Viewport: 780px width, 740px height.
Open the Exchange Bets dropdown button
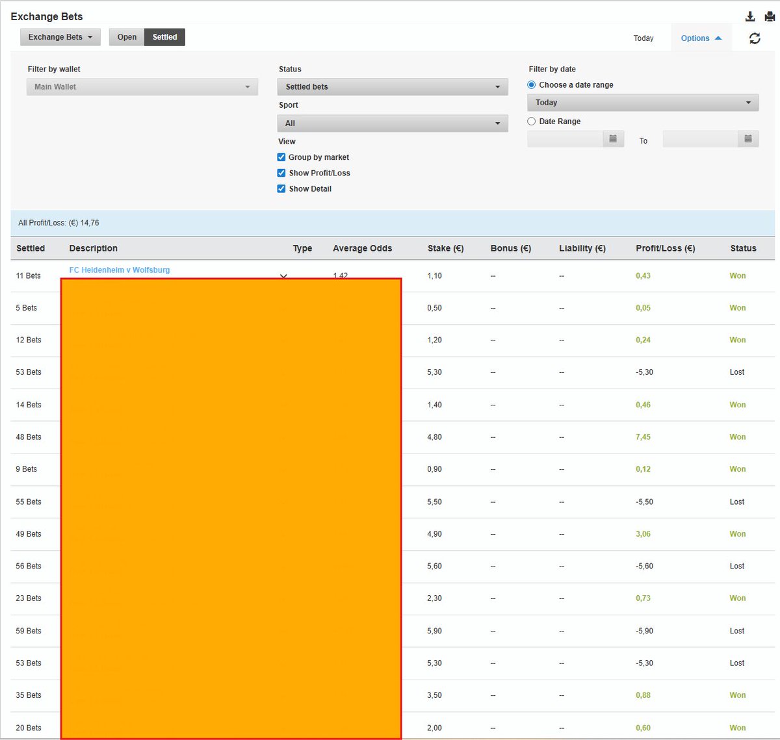(x=60, y=37)
